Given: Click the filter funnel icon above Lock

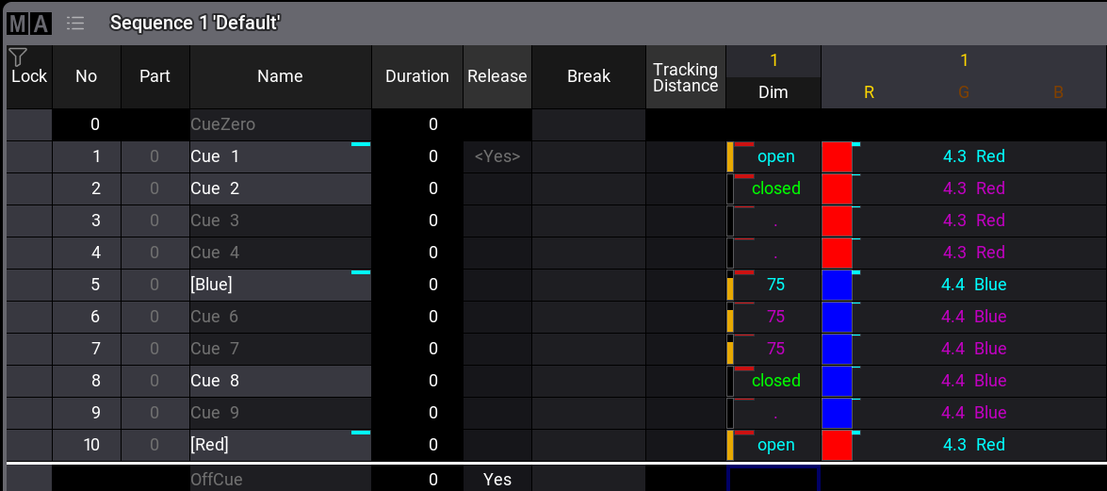Looking at the screenshot, I should [17, 57].
